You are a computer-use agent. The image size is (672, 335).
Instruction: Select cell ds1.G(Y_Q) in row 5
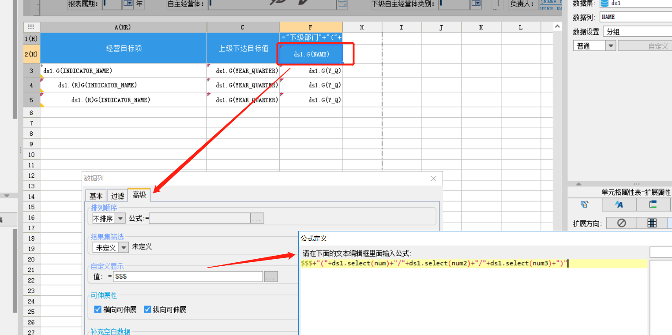point(311,100)
